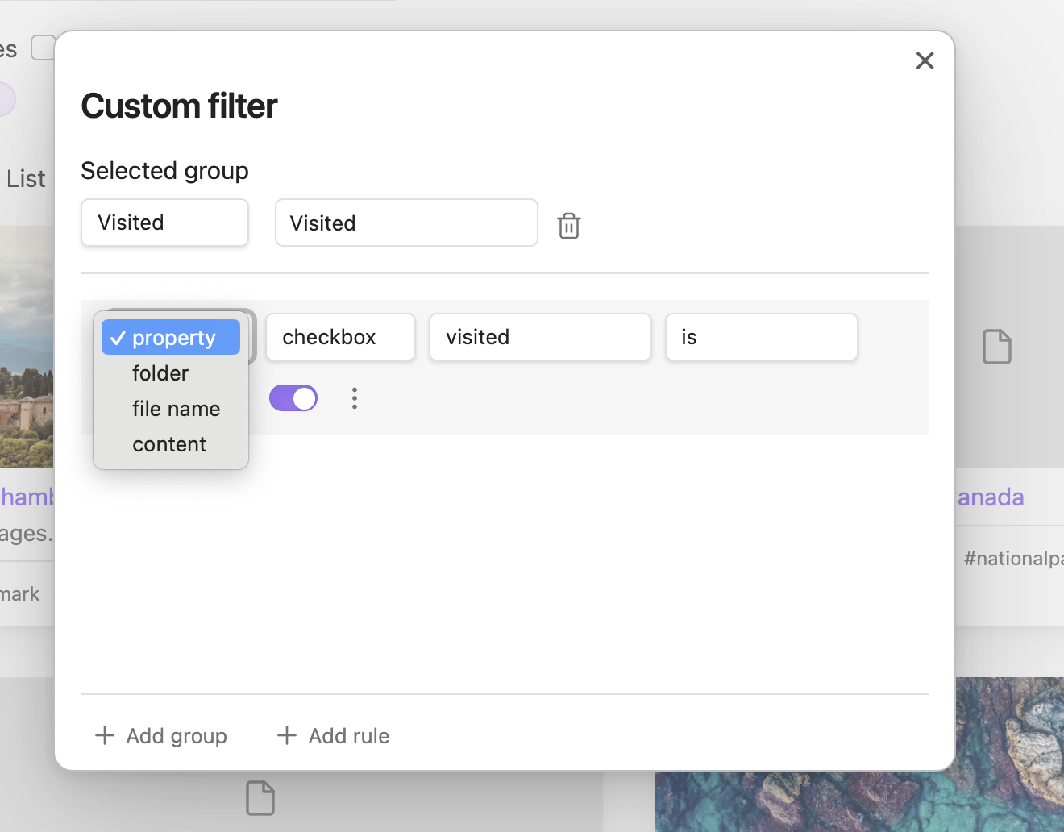This screenshot has width=1064, height=832.
Task: Toggle the purple rule switch off
Action: pyautogui.click(x=293, y=398)
